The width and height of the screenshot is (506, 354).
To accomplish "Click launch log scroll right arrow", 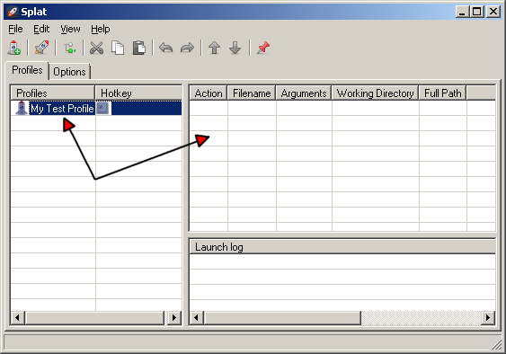I will click(488, 318).
